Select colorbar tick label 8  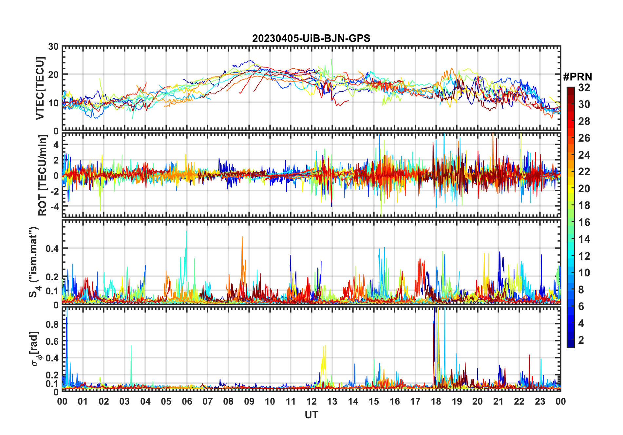[x=581, y=290]
